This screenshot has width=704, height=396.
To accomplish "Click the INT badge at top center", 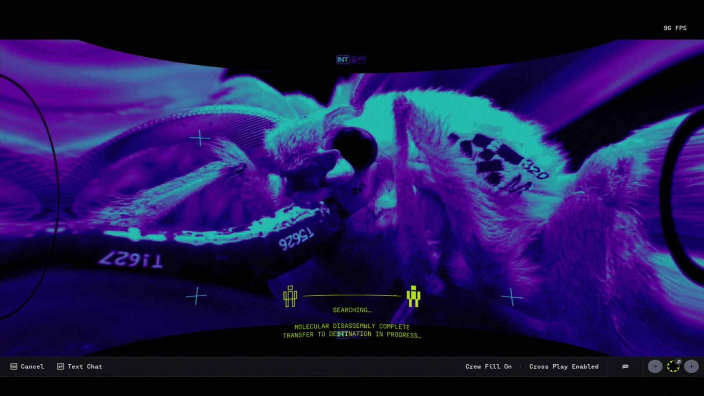I will tap(343, 59).
